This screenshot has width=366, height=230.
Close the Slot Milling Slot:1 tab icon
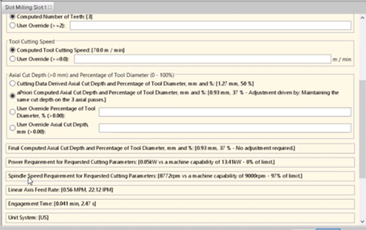coord(49,7)
